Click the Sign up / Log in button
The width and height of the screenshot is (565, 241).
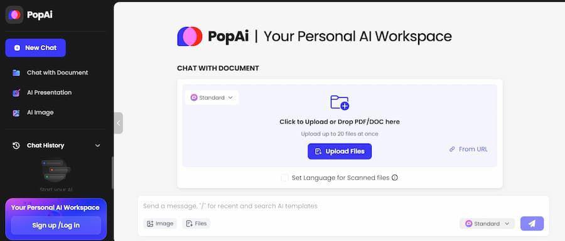click(56, 225)
